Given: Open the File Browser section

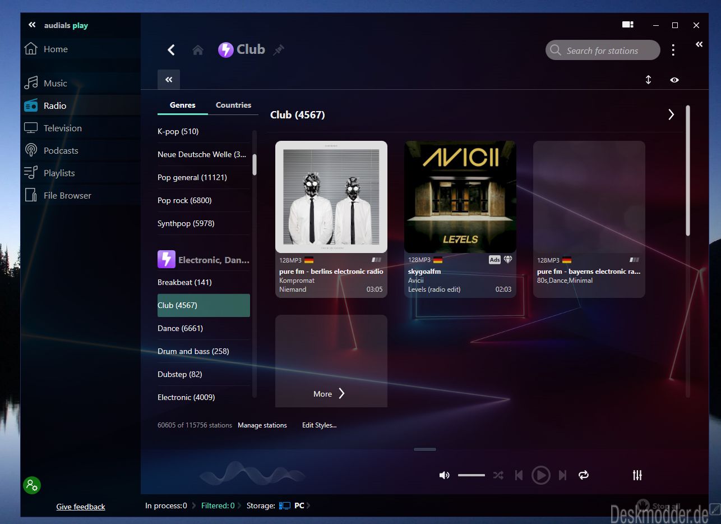Looking at the screenshot, I should point(80,195).
